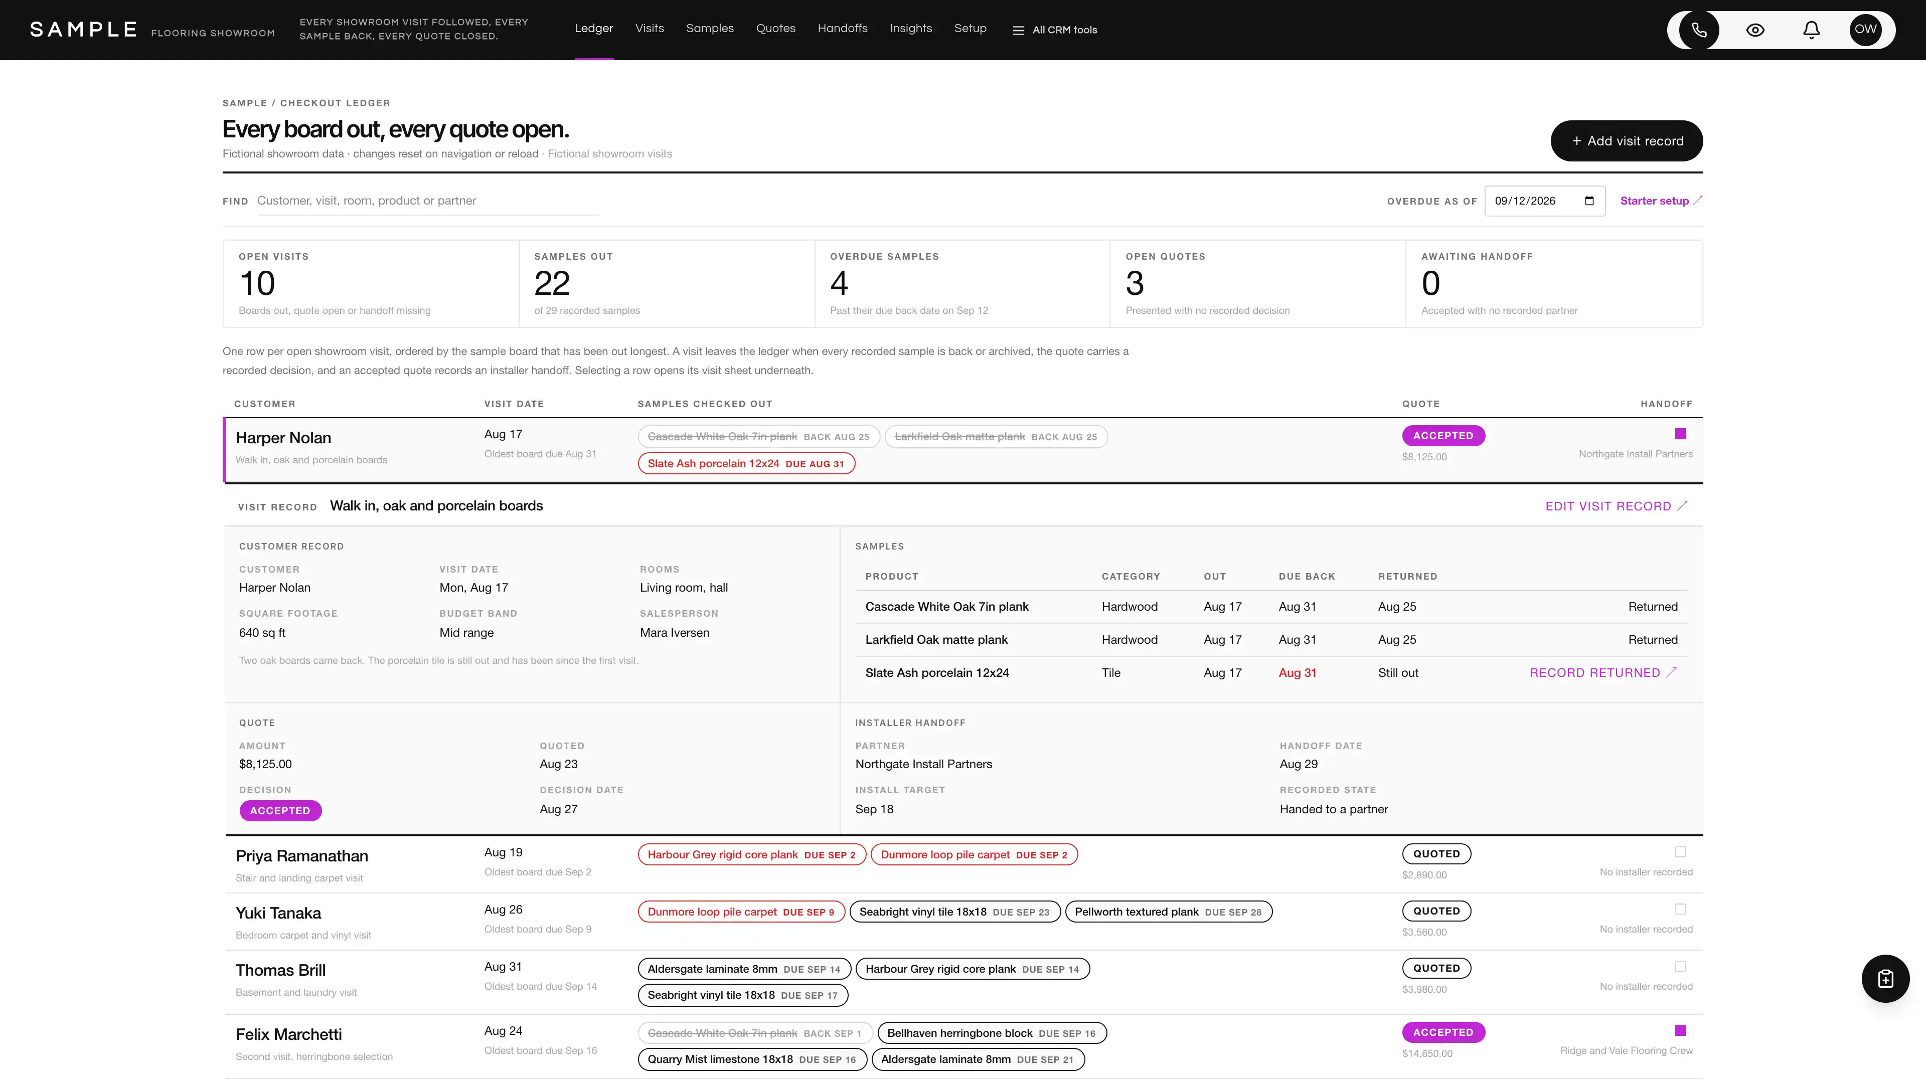The image size is (1926, 1083).
Task: Click the Slate Ash porcelain 12x24 due chip
Action: pyautogui.click(x=746, y=463)
